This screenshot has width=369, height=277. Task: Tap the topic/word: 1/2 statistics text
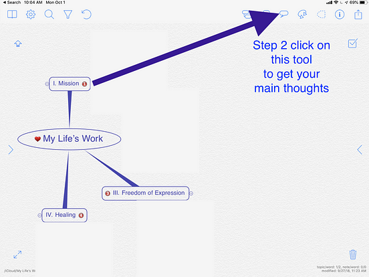[x=341, y=267]
